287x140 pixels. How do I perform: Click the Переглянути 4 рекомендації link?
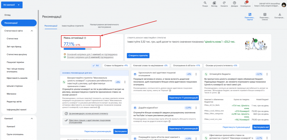[x=236, y=127]
